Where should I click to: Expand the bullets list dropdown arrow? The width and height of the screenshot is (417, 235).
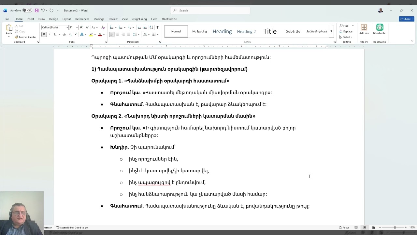coord(115,27)
